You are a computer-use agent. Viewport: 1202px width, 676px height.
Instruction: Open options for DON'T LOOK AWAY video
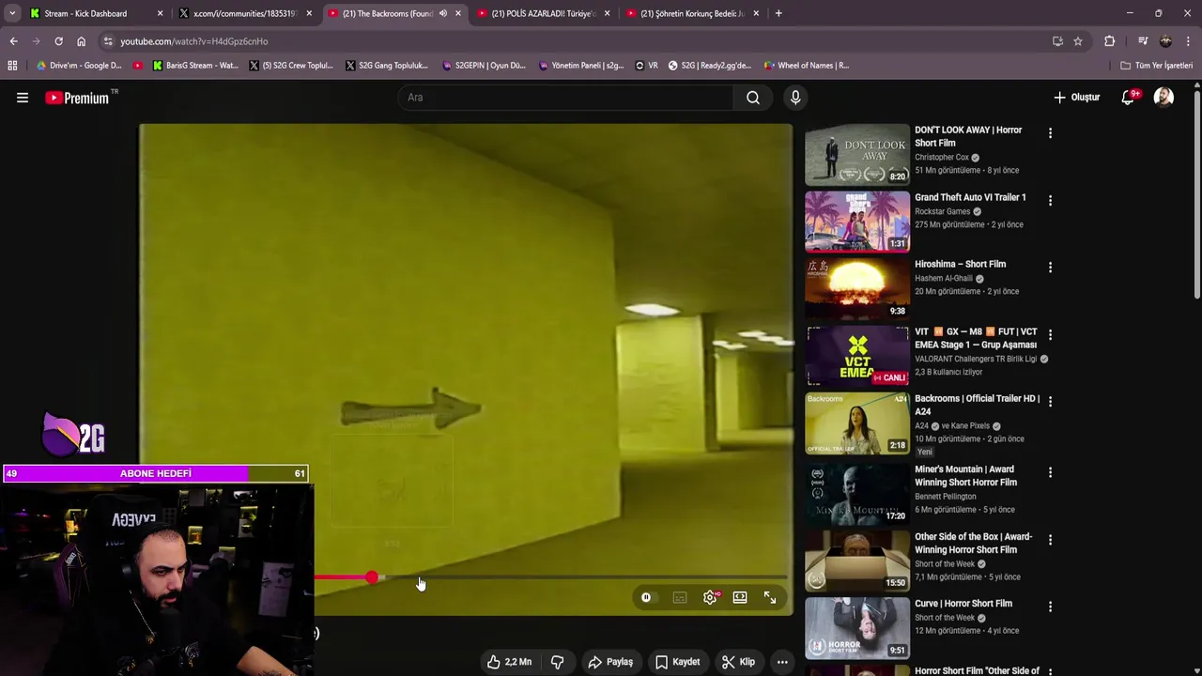point(1050,133)
